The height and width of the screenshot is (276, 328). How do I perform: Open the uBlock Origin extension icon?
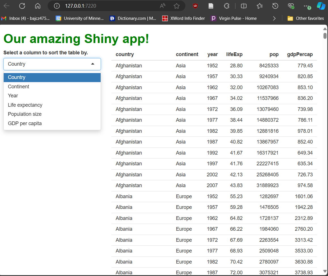(x=195, y=6)
